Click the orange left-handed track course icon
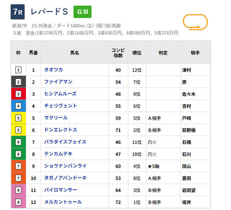This screenshot has height=210, width=231. coord(195,22)
